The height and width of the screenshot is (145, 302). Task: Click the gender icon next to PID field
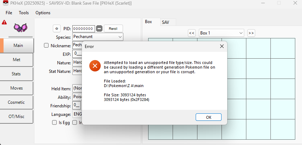(x=100, y=28)
